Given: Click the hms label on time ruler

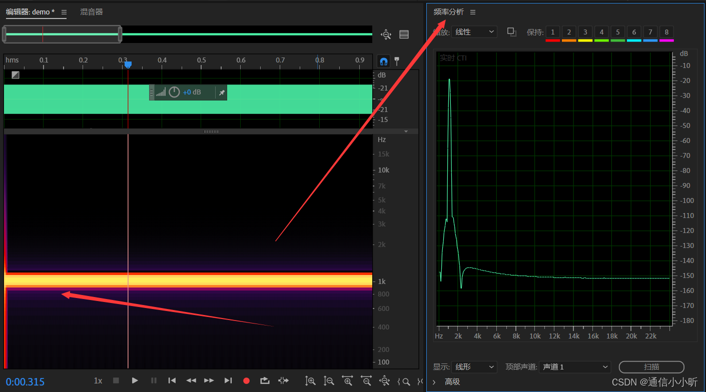Looking at the screenshot, I should (x=12, y=60).
